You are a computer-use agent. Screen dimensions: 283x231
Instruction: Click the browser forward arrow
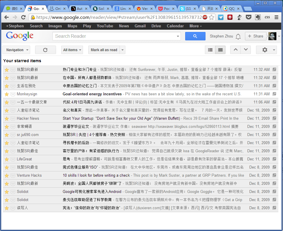click(x=15, y=17)
